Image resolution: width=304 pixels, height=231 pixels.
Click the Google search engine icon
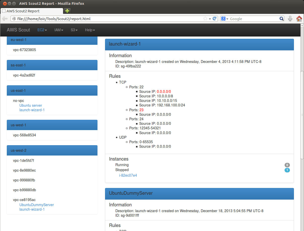pos(223,19)
